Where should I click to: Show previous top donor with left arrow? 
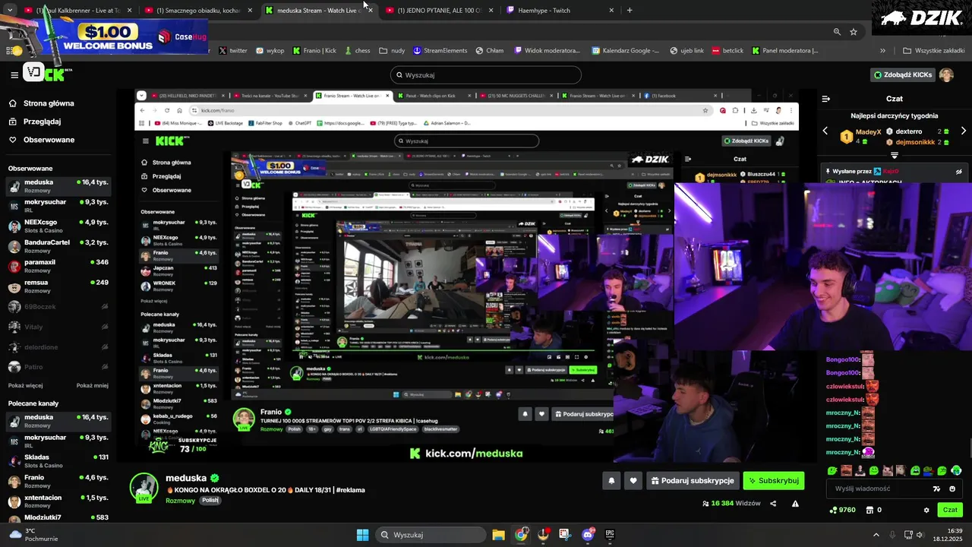coord(825,131)
